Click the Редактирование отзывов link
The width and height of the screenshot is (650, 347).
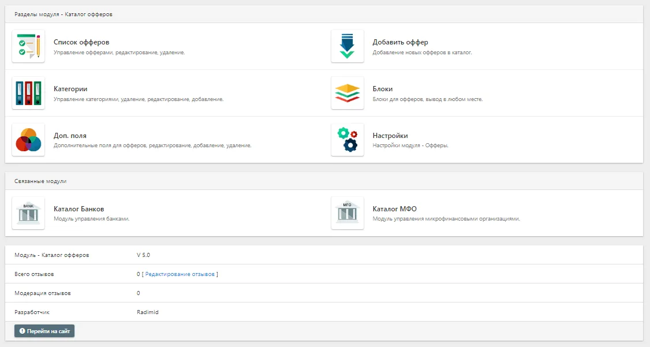(180, 274)
